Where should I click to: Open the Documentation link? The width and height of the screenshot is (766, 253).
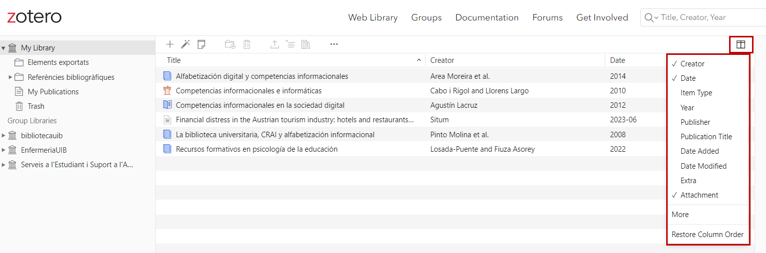487,17
